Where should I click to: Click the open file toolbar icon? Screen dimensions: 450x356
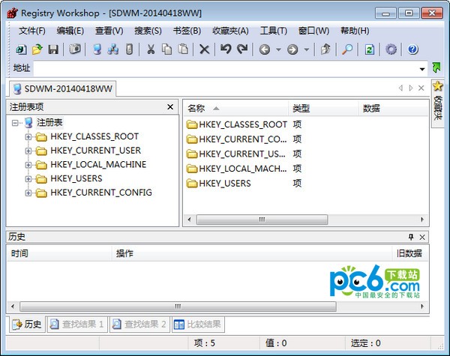pyautogui.click(x=37, y=49)
